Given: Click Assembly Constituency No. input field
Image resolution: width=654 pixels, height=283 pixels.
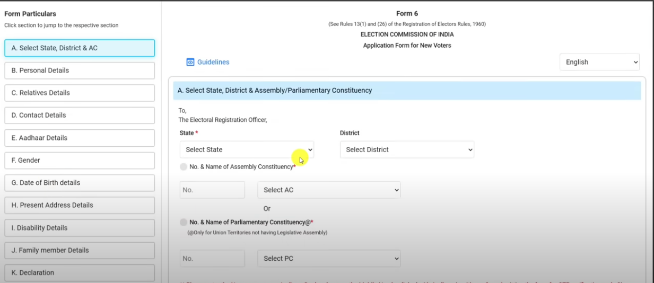Looking at the screenshot, I should click(212, 190).
